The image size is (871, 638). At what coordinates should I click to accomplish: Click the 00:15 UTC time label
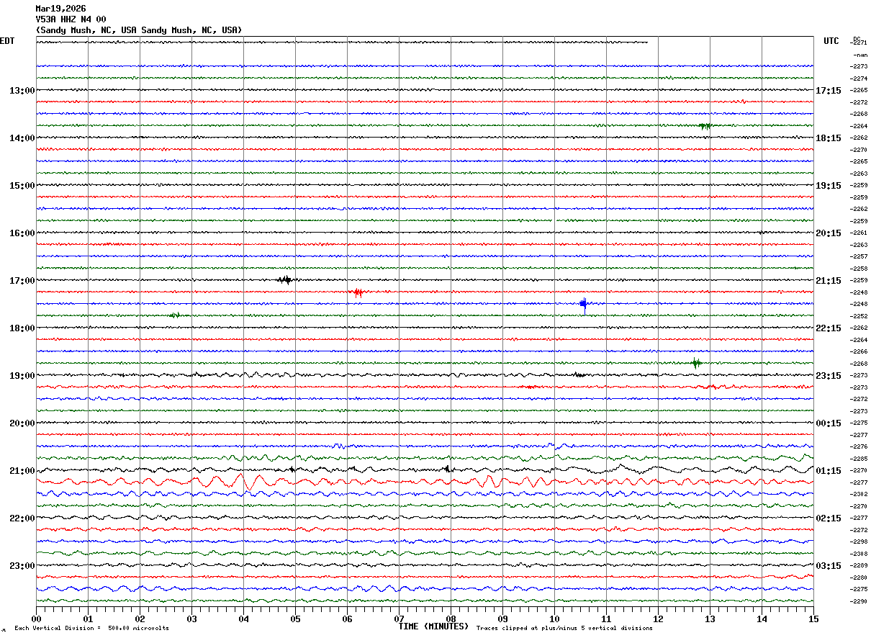coord(829,423)
